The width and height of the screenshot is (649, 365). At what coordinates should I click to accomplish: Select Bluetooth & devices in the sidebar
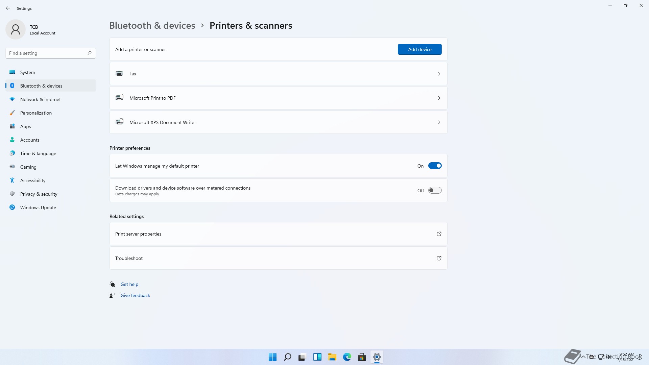51,86
